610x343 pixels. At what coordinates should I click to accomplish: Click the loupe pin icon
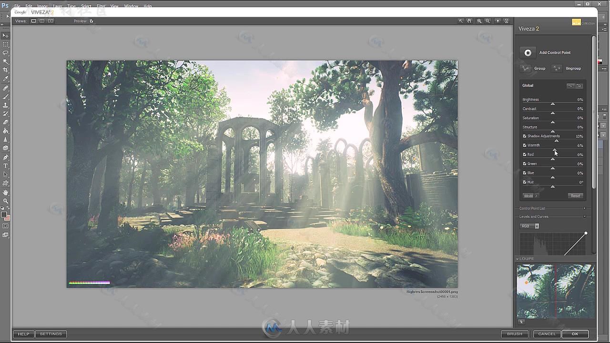click(521, 322)
